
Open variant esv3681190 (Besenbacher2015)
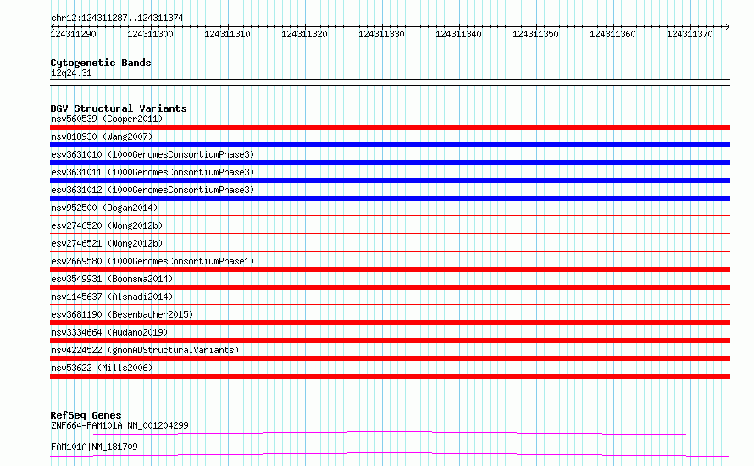point(122,314)
